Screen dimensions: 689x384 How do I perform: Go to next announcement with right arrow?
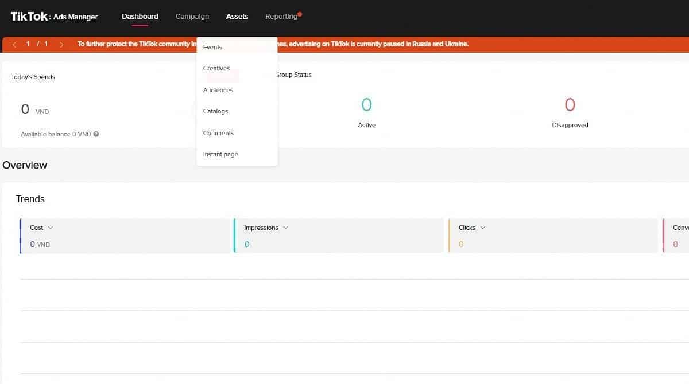pos(61,44)
